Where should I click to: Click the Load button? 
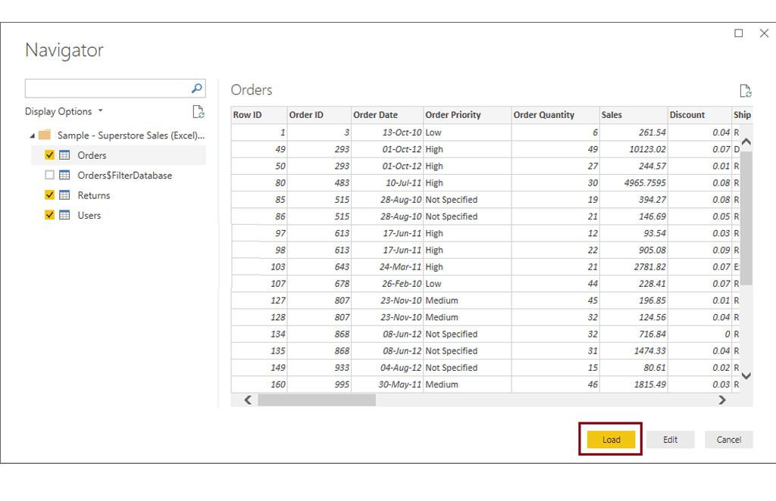click(x=612, y=439)
